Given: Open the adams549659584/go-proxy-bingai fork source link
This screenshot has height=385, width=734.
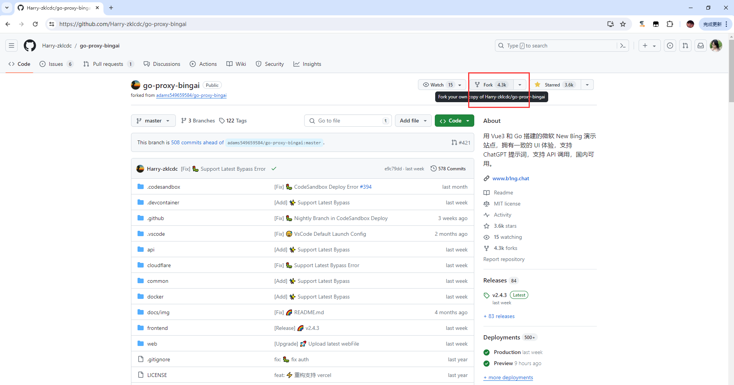Looking at the screenshot, I should click(191, 95).
